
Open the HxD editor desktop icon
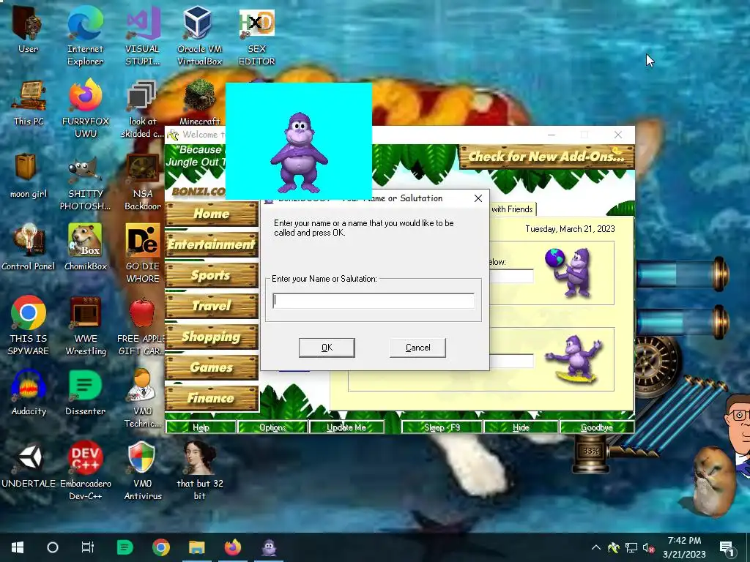click(257, 36)
